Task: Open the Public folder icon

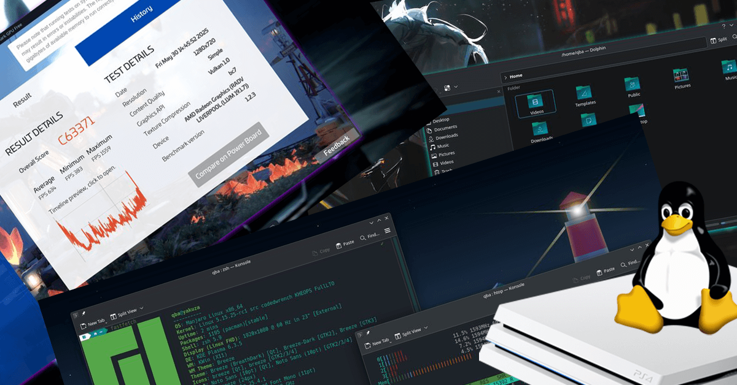Action: click(x=633, y=86)
